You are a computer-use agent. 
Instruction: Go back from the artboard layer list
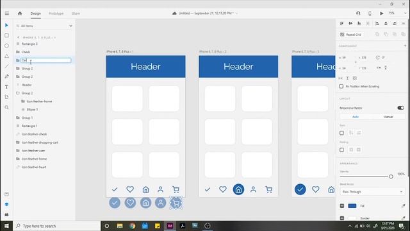(x=18, y=37)
